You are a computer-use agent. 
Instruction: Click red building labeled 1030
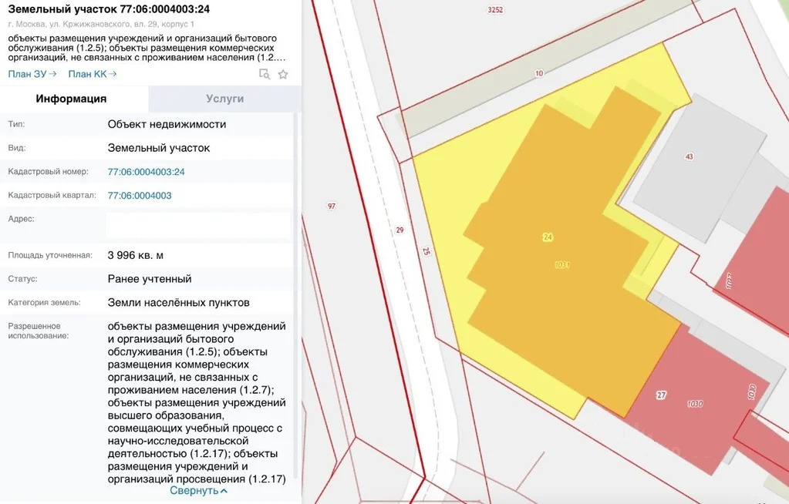[x=693, y=404]
